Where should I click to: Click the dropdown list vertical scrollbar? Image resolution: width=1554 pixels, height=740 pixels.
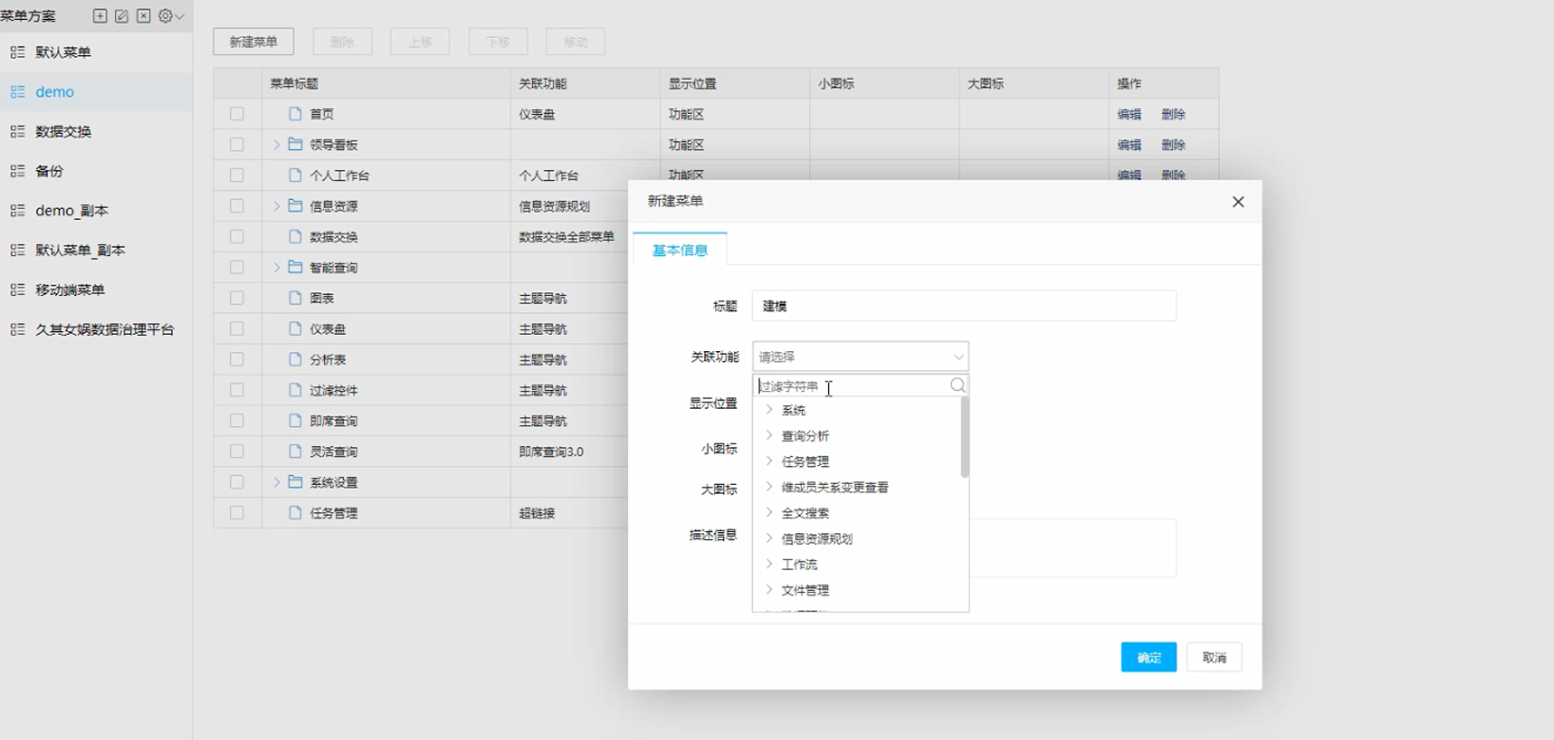tap(965, 437)
